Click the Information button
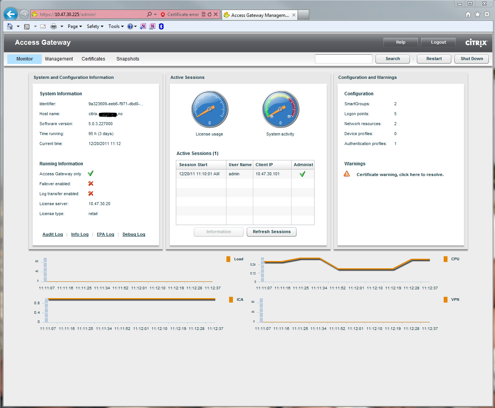 point(219,232)
